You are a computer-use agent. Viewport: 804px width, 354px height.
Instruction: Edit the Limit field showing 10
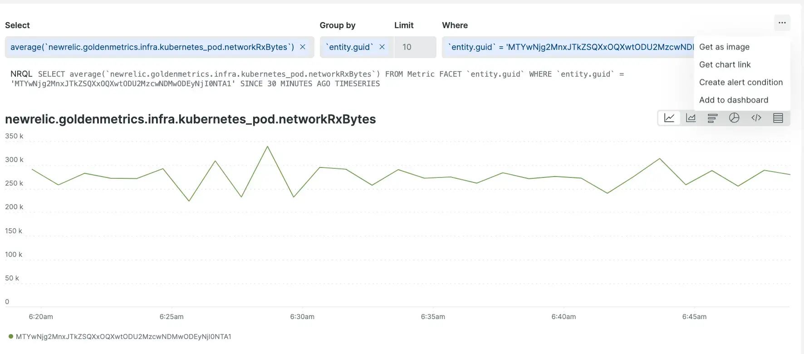(x=415, y=47)
